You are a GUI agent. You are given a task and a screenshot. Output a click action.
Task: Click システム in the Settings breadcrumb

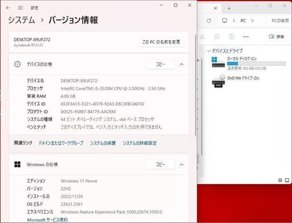(22, 20)
